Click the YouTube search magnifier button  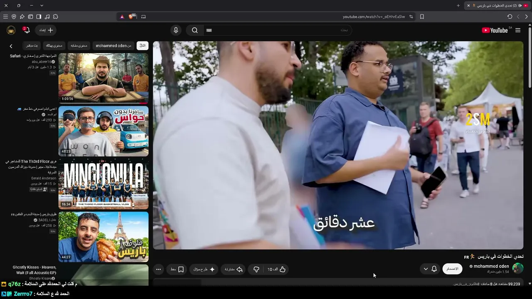(x=195, y=30)
